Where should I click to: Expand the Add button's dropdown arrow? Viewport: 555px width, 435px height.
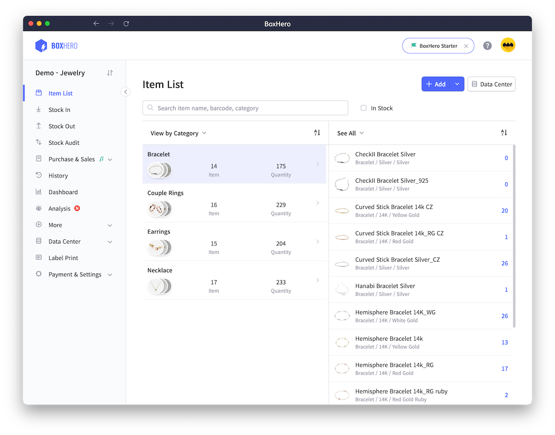[457, 84]
